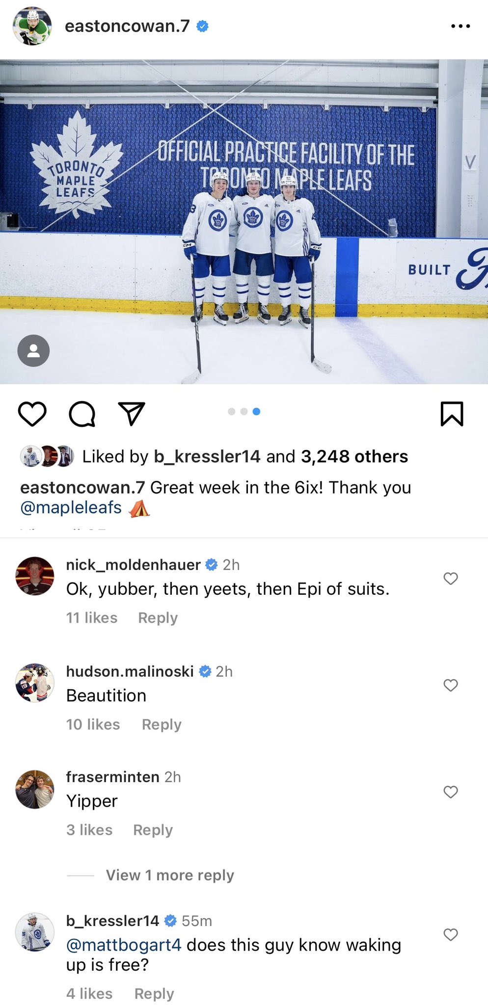Open nick_moldenhauer's profile avatar
Screen dimensions: 488x1005
click(x=35, y=576)
